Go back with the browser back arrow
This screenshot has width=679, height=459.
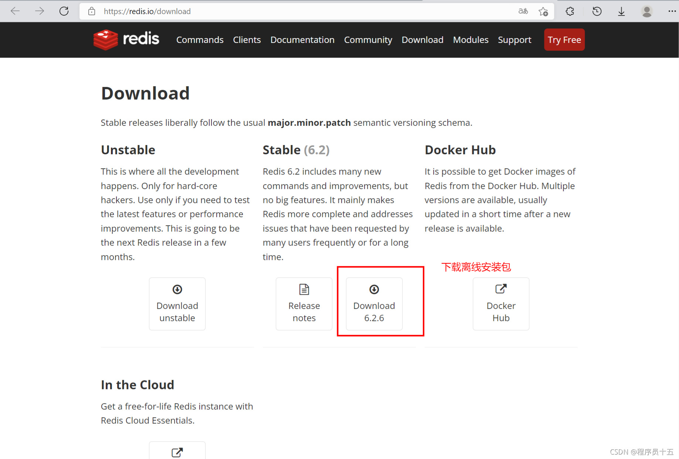pos(15,11)
